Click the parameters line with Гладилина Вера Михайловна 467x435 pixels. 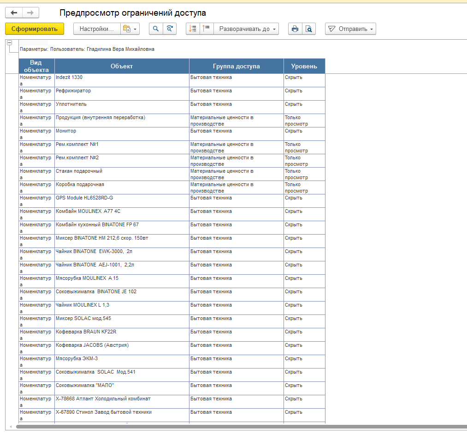pos(87,49)
